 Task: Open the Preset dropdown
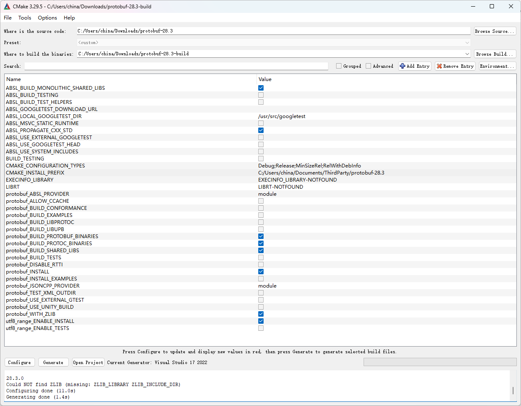467,42
